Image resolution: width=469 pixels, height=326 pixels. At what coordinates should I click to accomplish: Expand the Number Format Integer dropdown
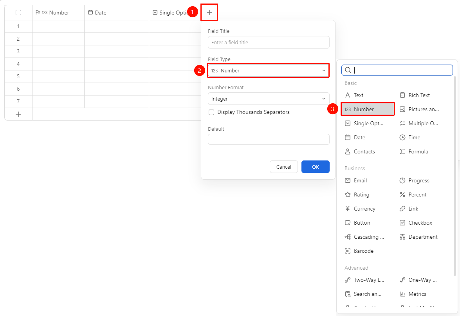click(269, 99)
